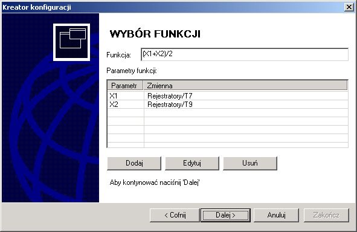Cancel the wizard with Anuluj
This screenshot has width=357, height=232.
276,215
